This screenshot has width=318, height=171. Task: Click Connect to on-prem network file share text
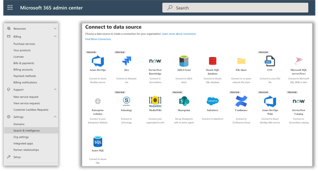[x=241, y=80]
